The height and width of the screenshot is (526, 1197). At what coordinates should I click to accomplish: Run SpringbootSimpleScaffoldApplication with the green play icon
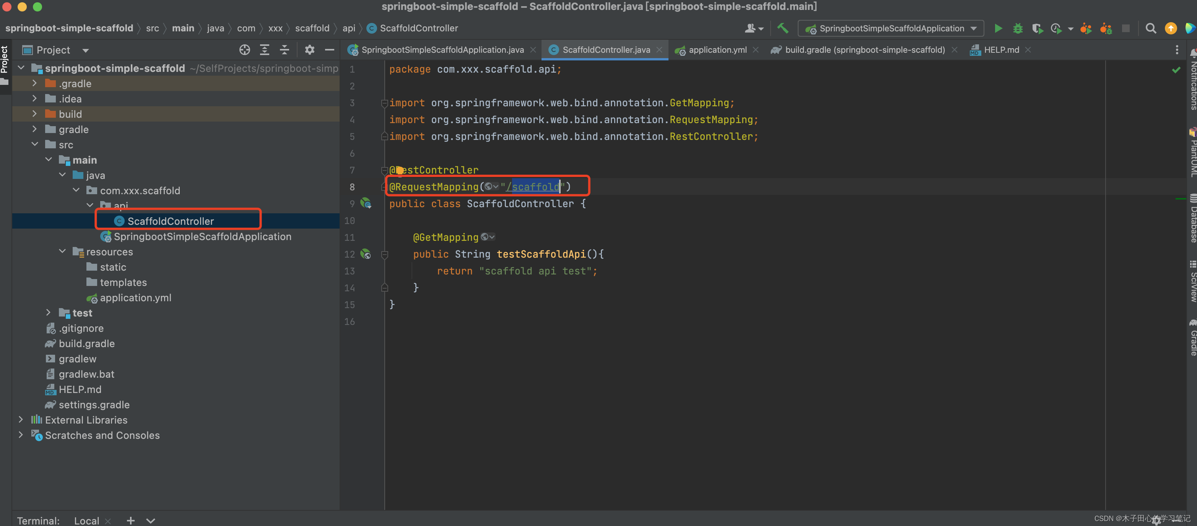click(998, 28)
